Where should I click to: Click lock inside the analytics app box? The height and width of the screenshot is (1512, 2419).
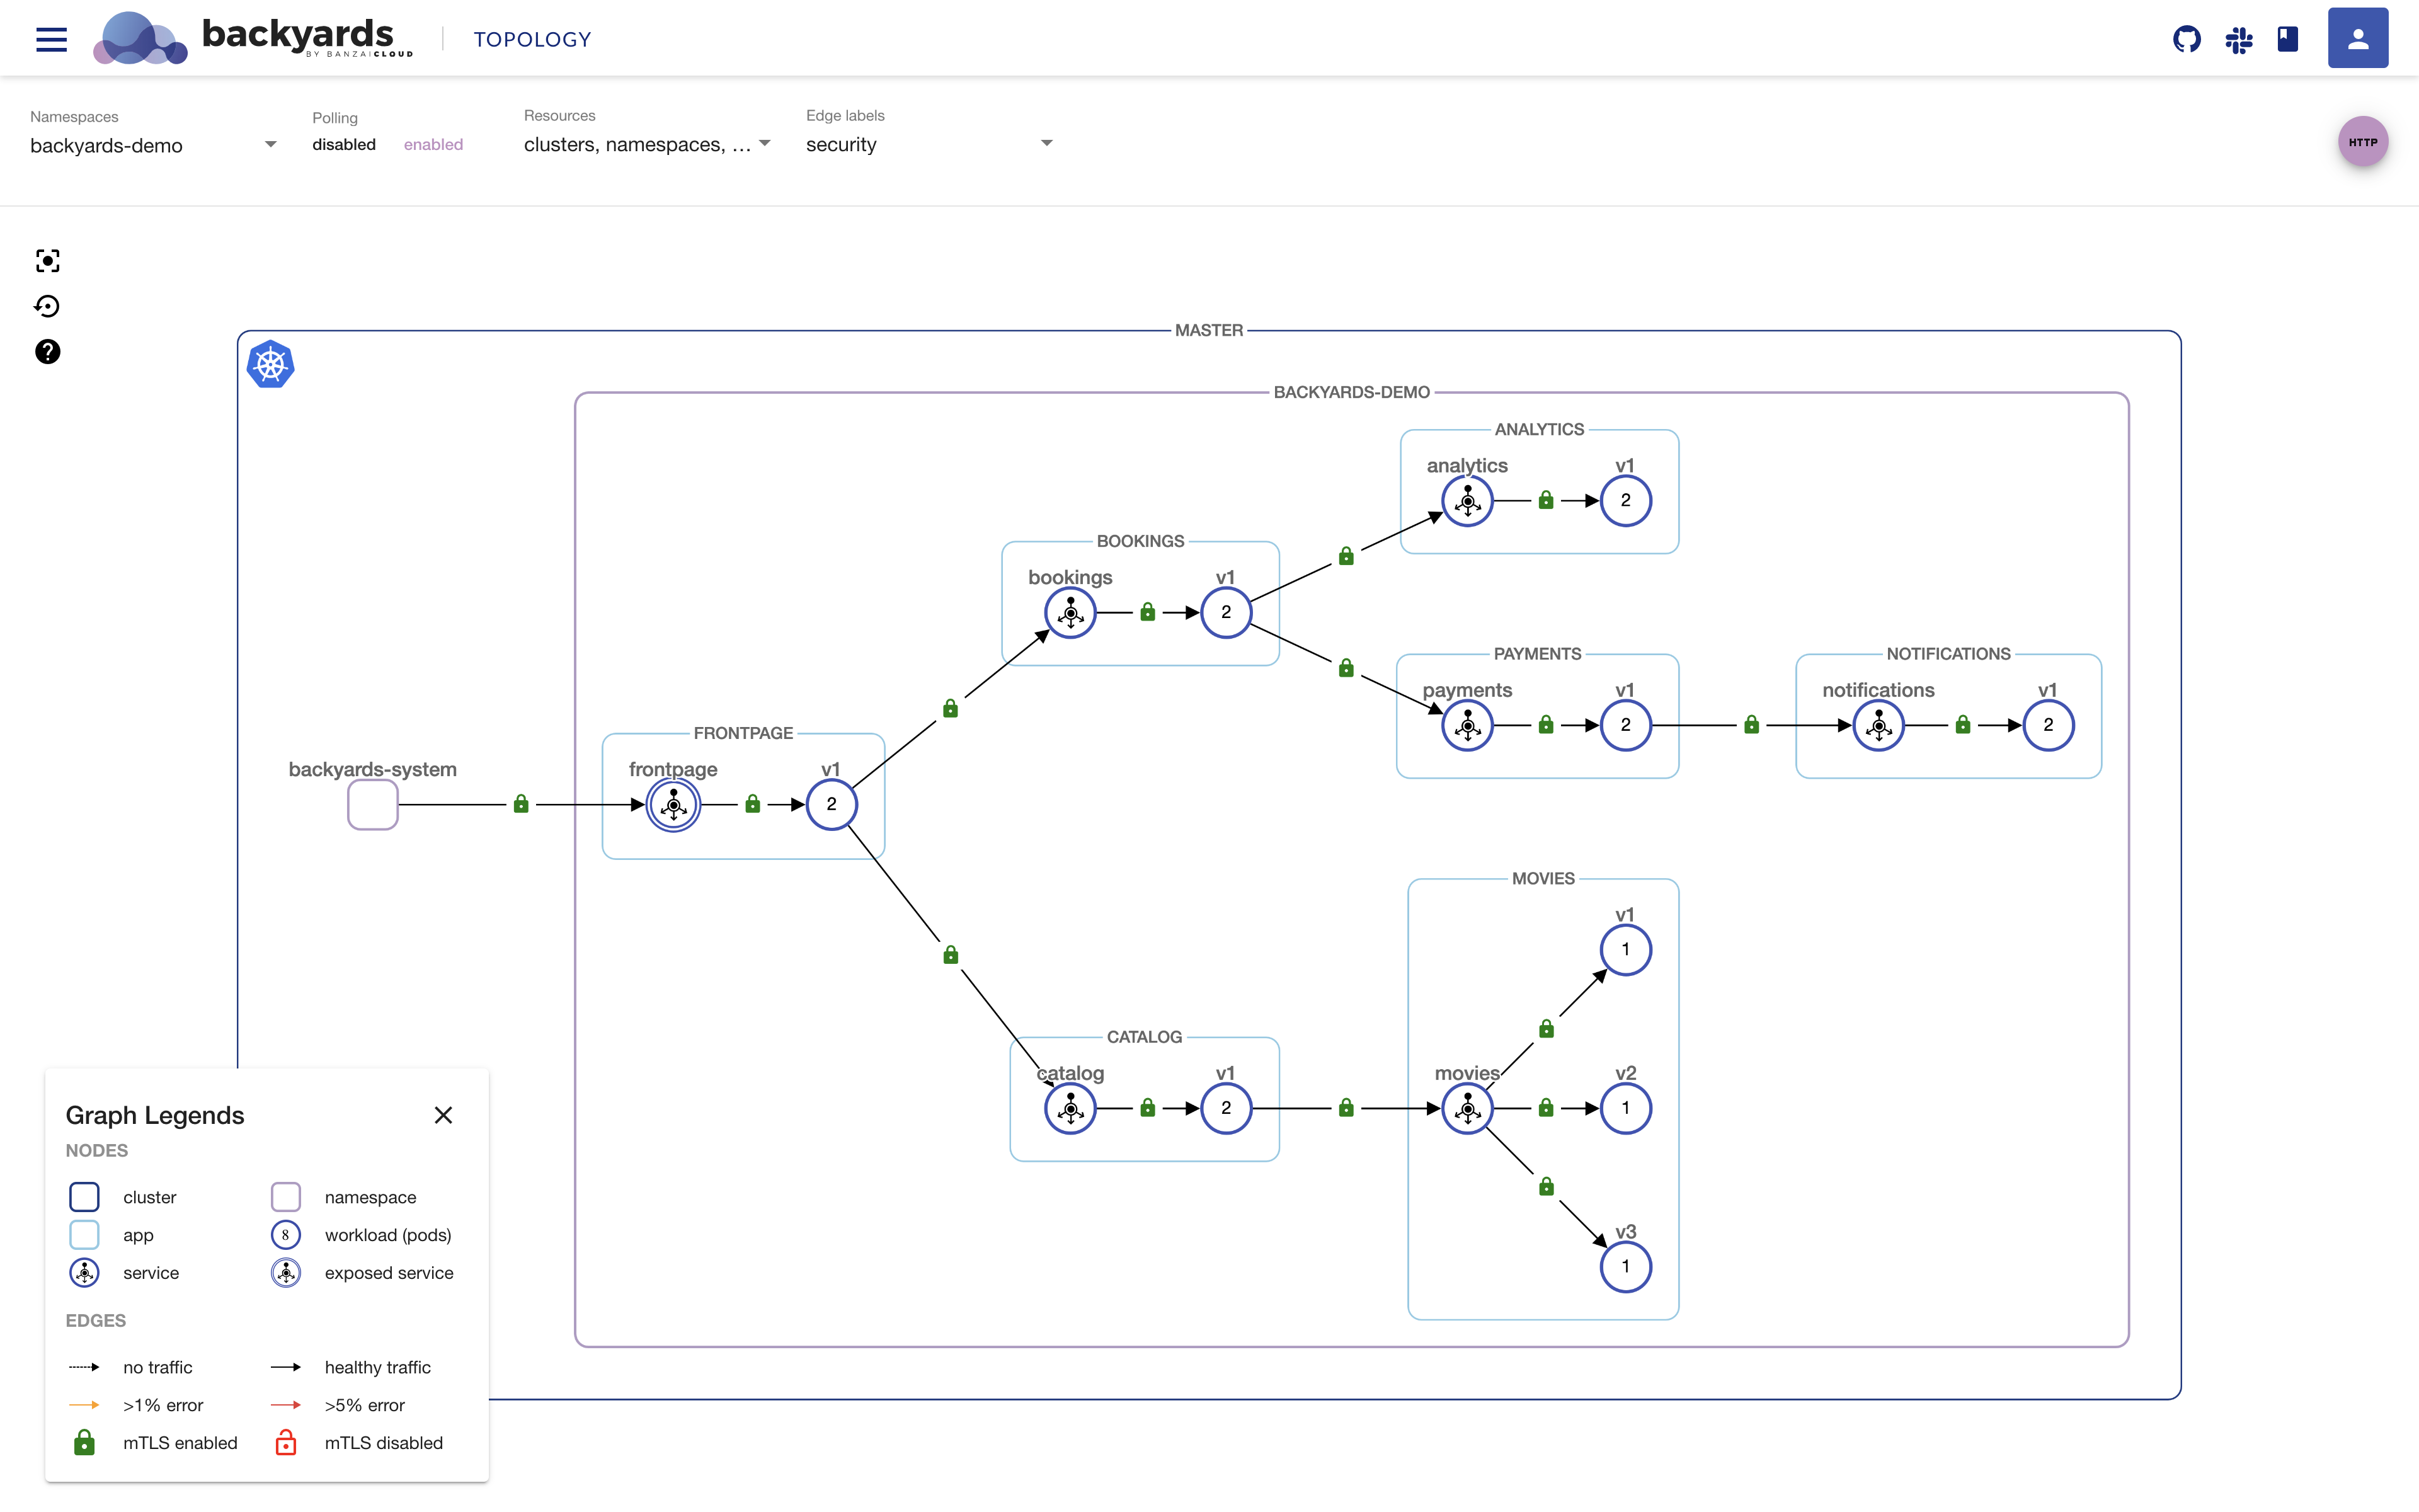(x=1545, y=499)
